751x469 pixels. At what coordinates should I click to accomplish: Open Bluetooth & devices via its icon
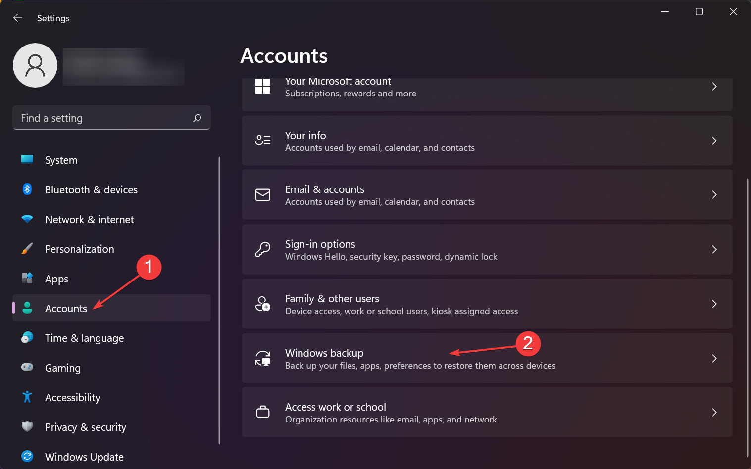(27, 189)
